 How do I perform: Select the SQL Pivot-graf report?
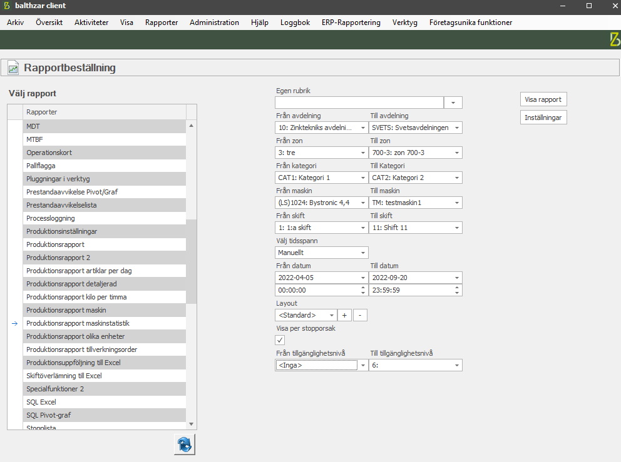coord(105,415)
